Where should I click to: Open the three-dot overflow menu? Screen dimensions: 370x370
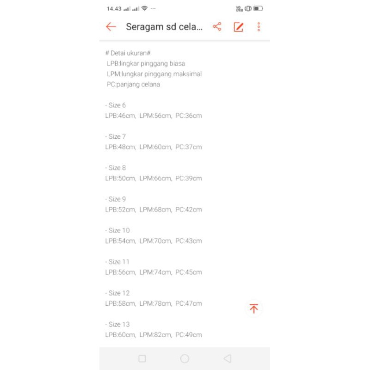pos(259,27)
